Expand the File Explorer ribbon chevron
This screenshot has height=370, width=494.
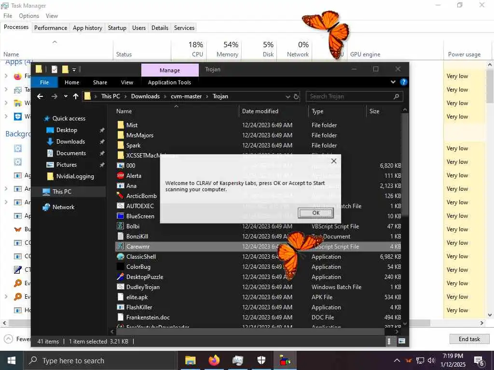click(393, 82)
